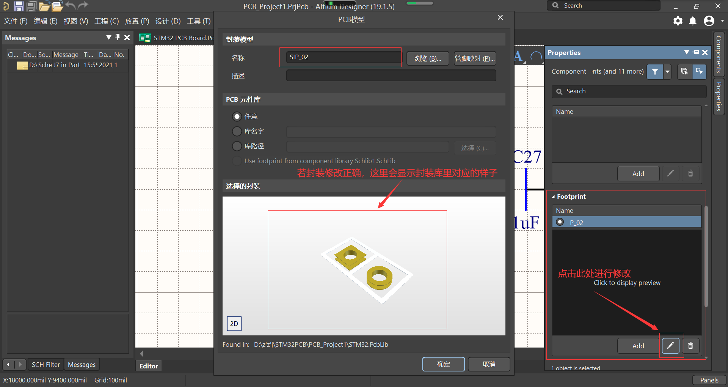Collapse the Footprint section

(554, 197)
